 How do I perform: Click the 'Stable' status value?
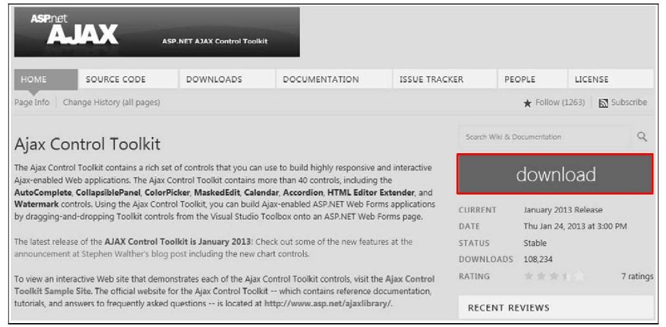tap(535, 244)
